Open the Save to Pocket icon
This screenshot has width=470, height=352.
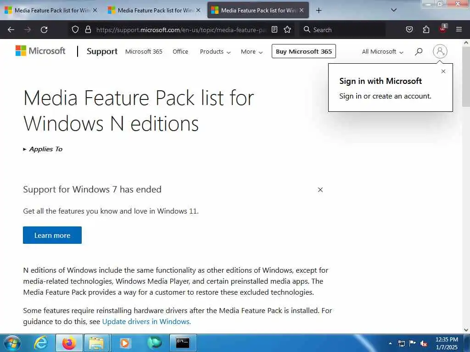point(409,30)
